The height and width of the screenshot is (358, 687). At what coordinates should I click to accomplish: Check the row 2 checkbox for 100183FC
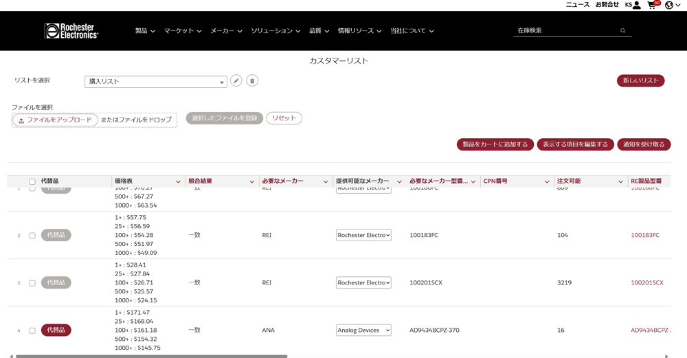tap(32, 235)
